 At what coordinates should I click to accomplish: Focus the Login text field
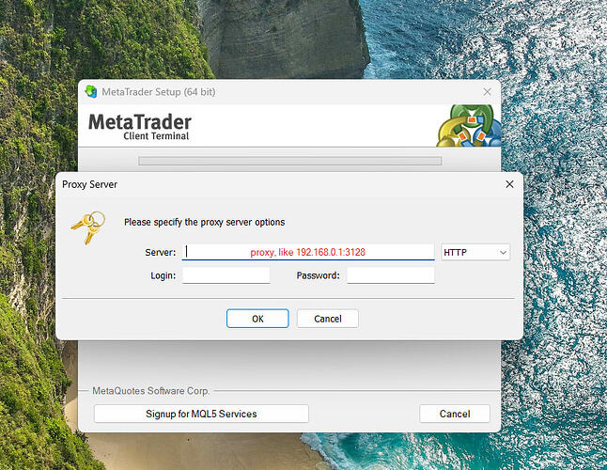226,275
